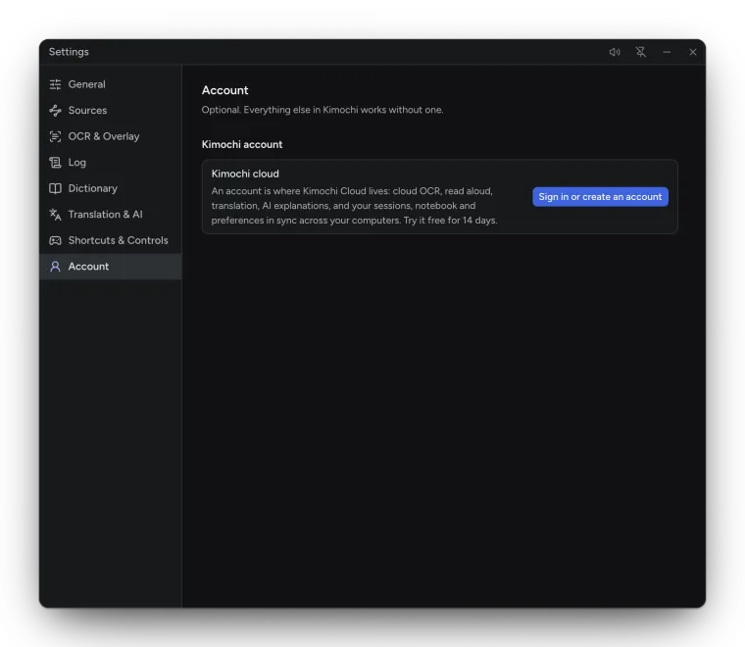Toggle the pin window icon in title bar
Viewport: 745px width, 647px height.
click(641, 52)
